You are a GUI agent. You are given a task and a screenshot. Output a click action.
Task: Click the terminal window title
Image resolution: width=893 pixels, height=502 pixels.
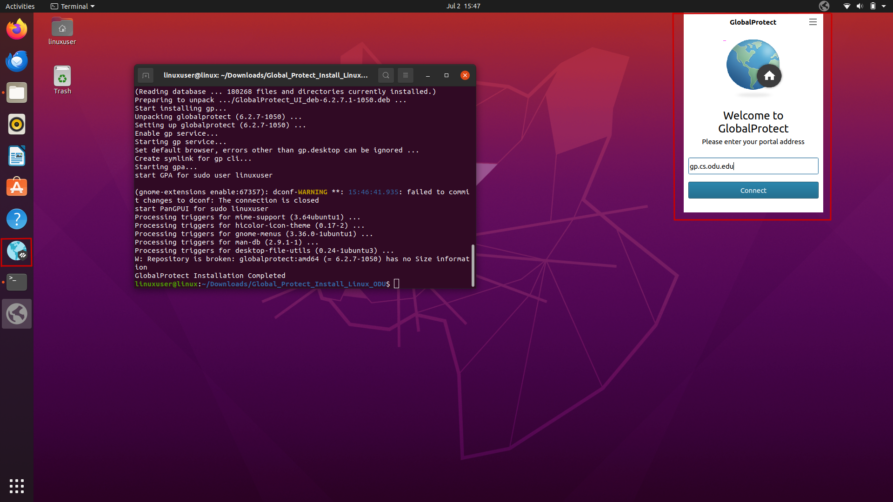(266, 75)
